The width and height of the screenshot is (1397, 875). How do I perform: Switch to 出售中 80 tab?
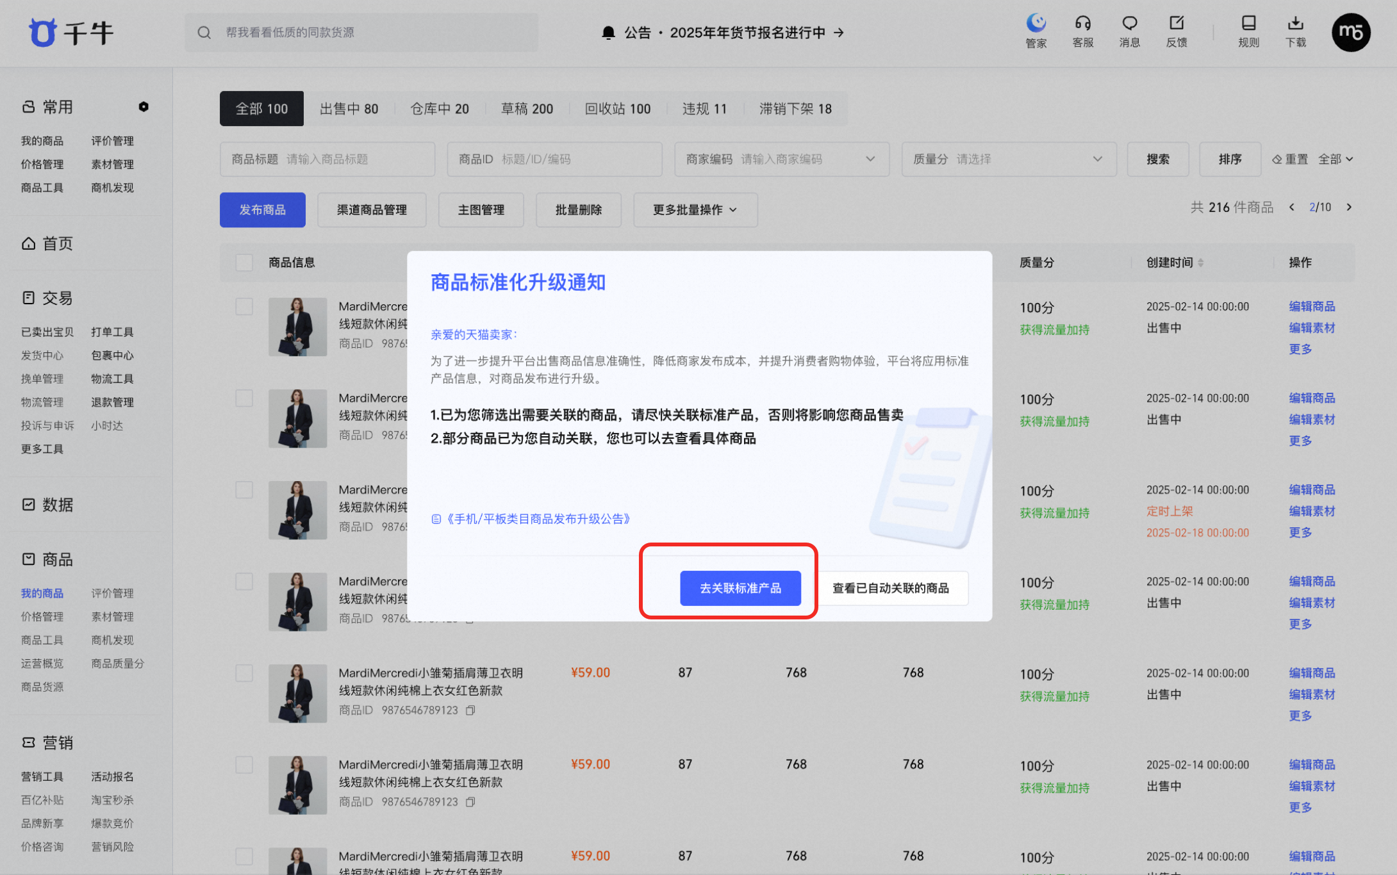click(349, 109)
